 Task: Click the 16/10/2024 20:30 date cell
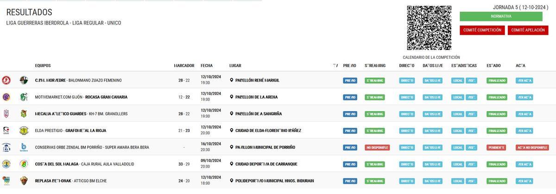pyautogui.click(x=211, y=147)
